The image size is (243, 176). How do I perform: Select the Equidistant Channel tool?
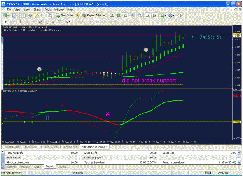coord(40,22)
